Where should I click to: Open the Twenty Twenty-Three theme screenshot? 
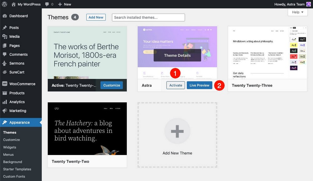point(268,53)
